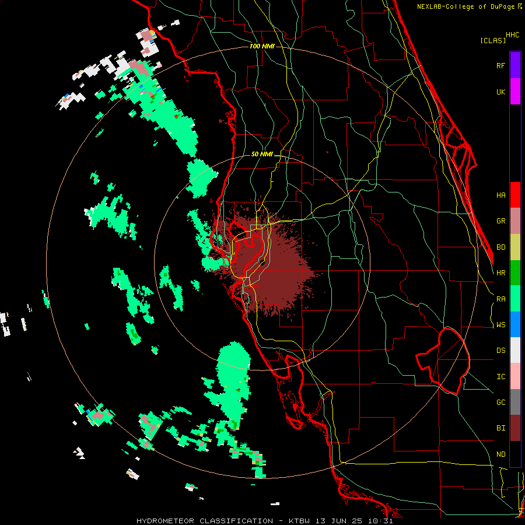Click the UK legend label
This screenshot has height=525, width=525.
tap(501, 92)
